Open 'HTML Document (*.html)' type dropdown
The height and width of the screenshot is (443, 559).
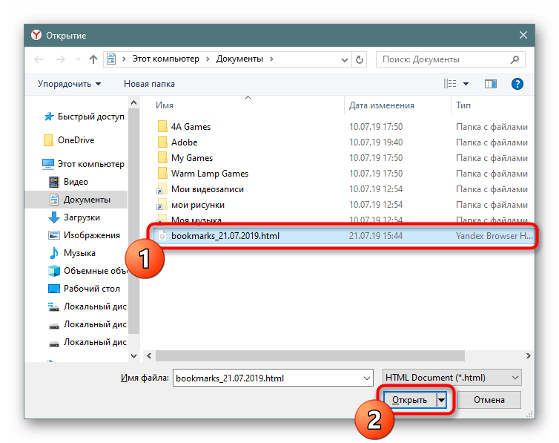451,378
